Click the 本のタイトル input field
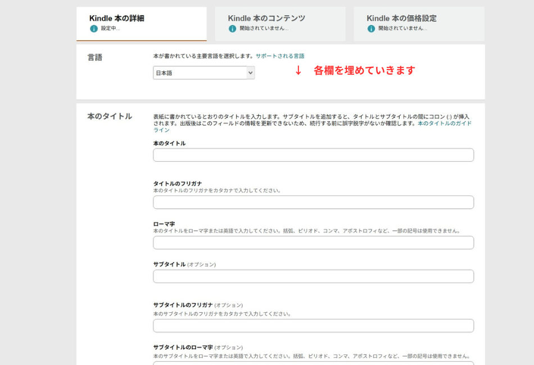The image size is (534, 365). pyautogui.click(x=313, y=155)
